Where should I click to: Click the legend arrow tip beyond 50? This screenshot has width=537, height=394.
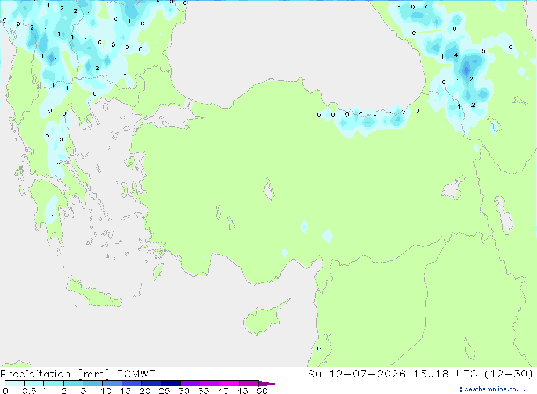(x=269, y=383)
